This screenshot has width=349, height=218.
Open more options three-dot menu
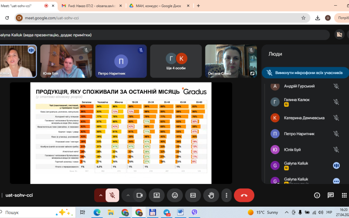click(226, 195)
